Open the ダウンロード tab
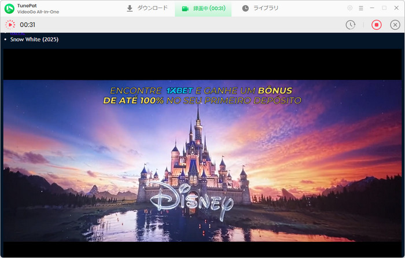This screenshot has width=405, height=258. [147, 8]
